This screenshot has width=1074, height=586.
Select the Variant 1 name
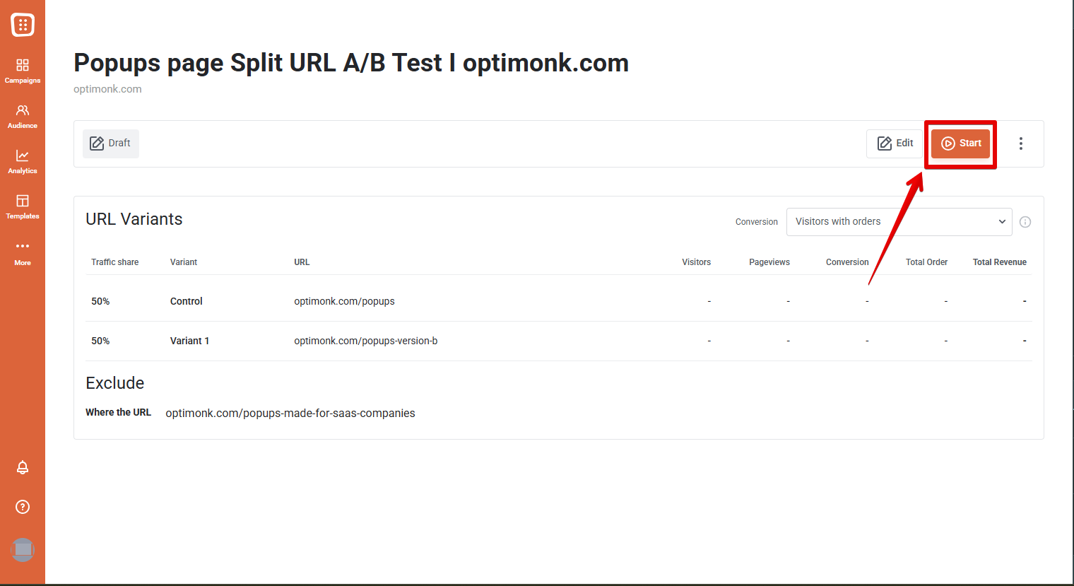[x=189, y=341]
